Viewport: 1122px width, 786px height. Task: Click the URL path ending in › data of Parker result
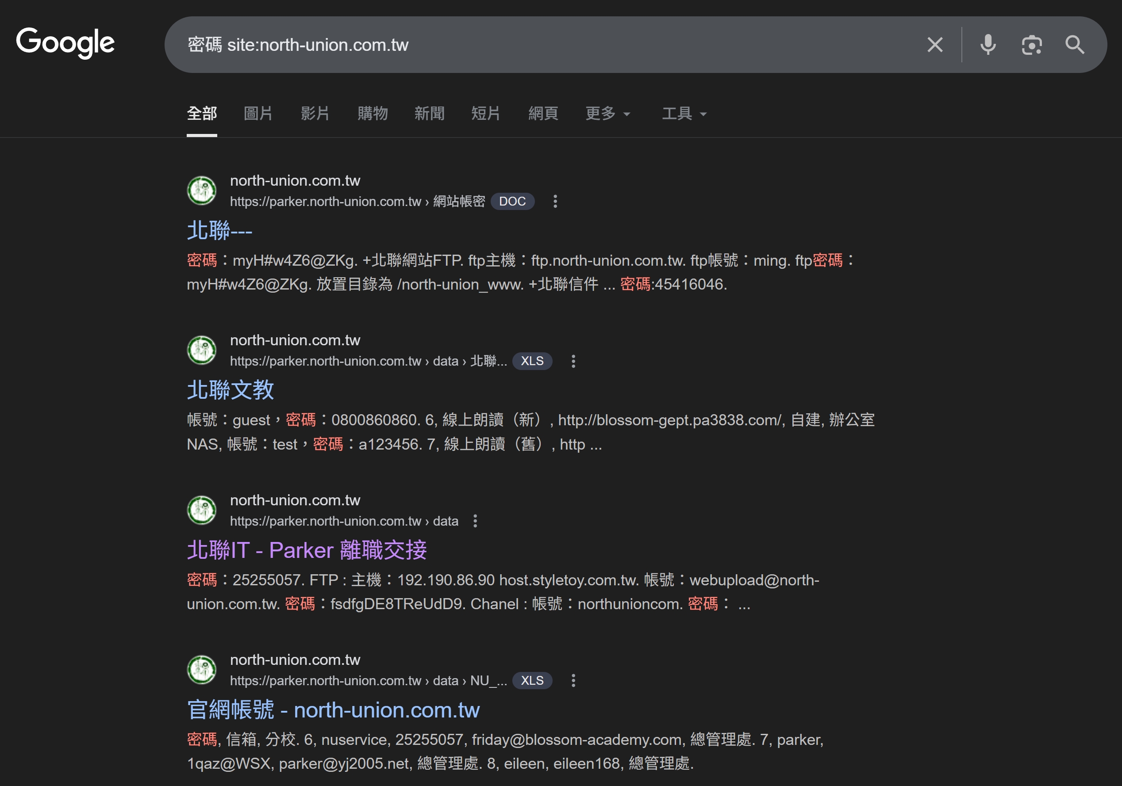(x=344, y=521)
